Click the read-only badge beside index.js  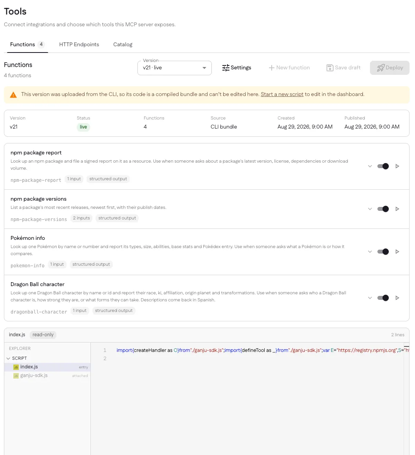(43, 335)
